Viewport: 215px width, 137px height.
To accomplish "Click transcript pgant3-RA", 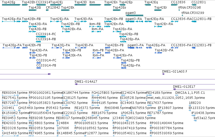I will [x=134, y=19].
